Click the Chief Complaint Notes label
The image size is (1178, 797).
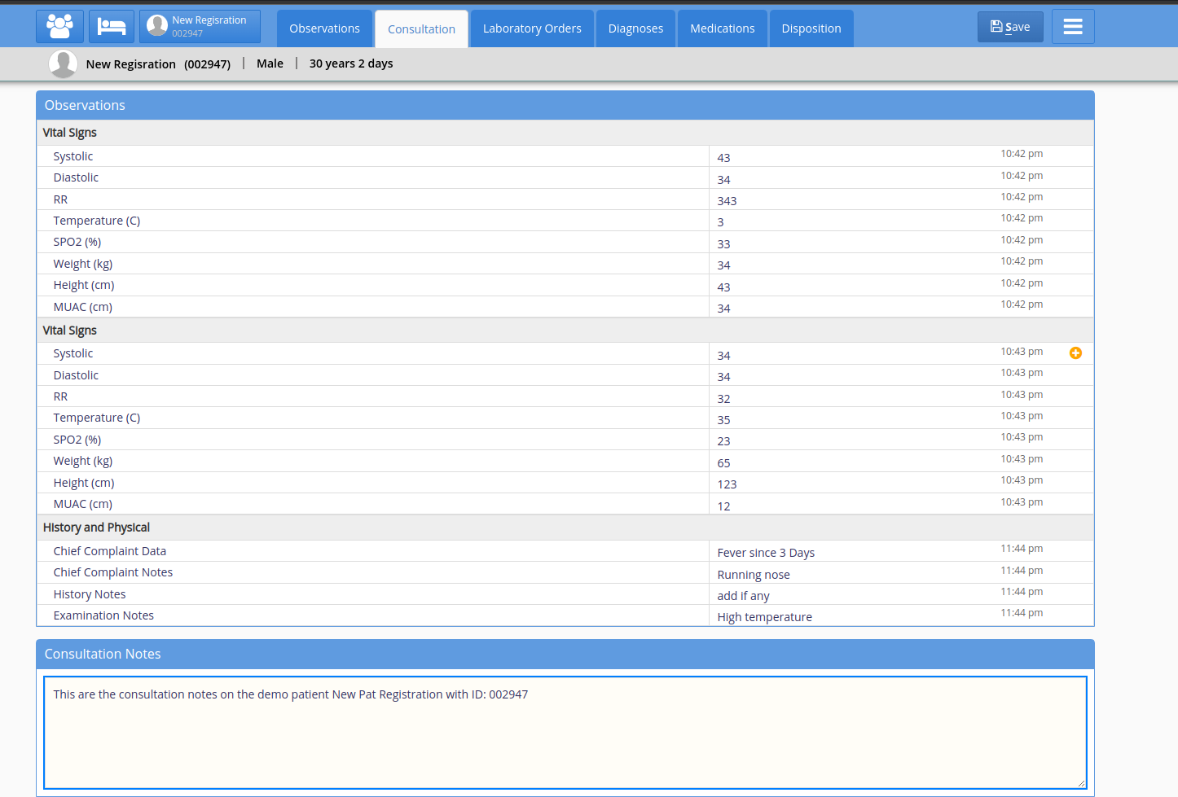click(113, 572)
